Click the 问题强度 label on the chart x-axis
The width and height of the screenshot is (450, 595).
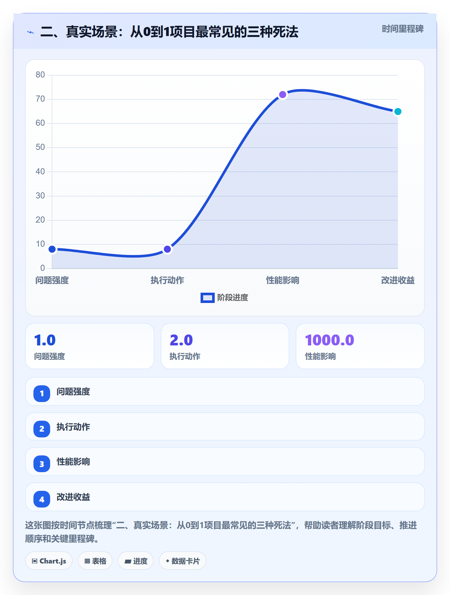tap(52, 280)
